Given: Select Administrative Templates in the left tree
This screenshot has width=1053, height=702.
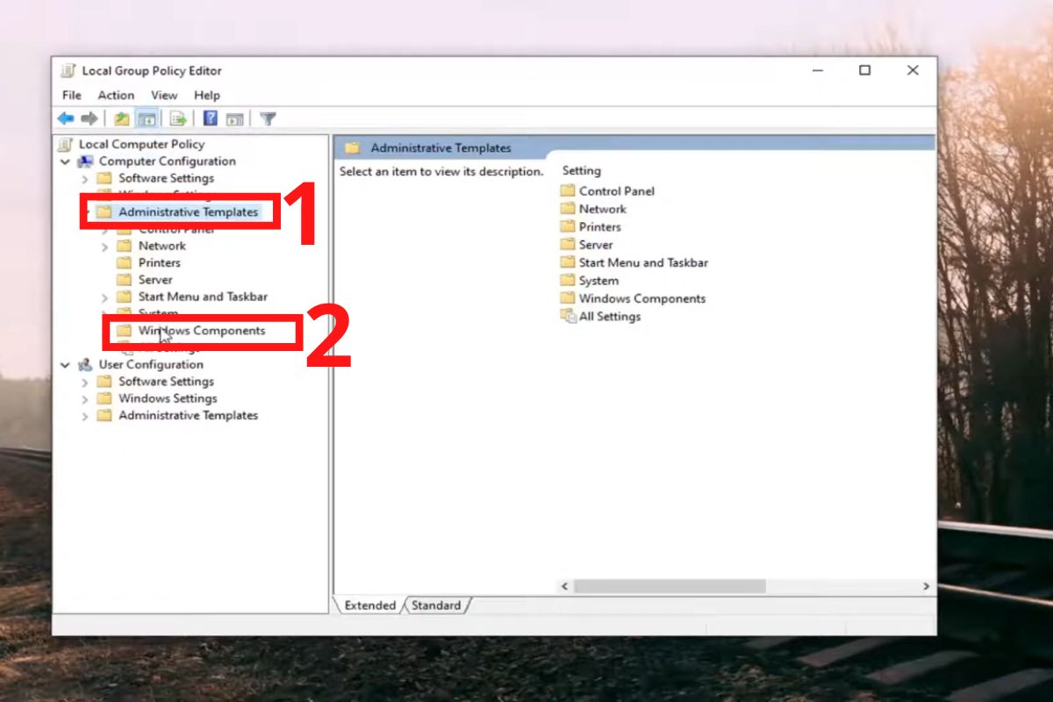Looking at the screenshot, I should coord(187,211).
